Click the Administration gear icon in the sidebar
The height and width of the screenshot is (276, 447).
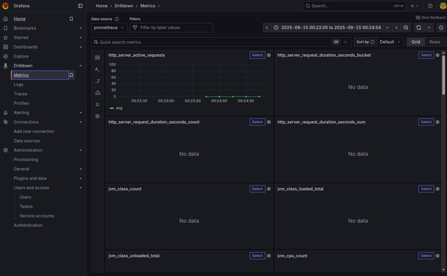[6, 150]
